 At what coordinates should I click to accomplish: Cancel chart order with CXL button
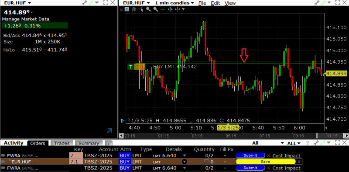pos(140,67)
